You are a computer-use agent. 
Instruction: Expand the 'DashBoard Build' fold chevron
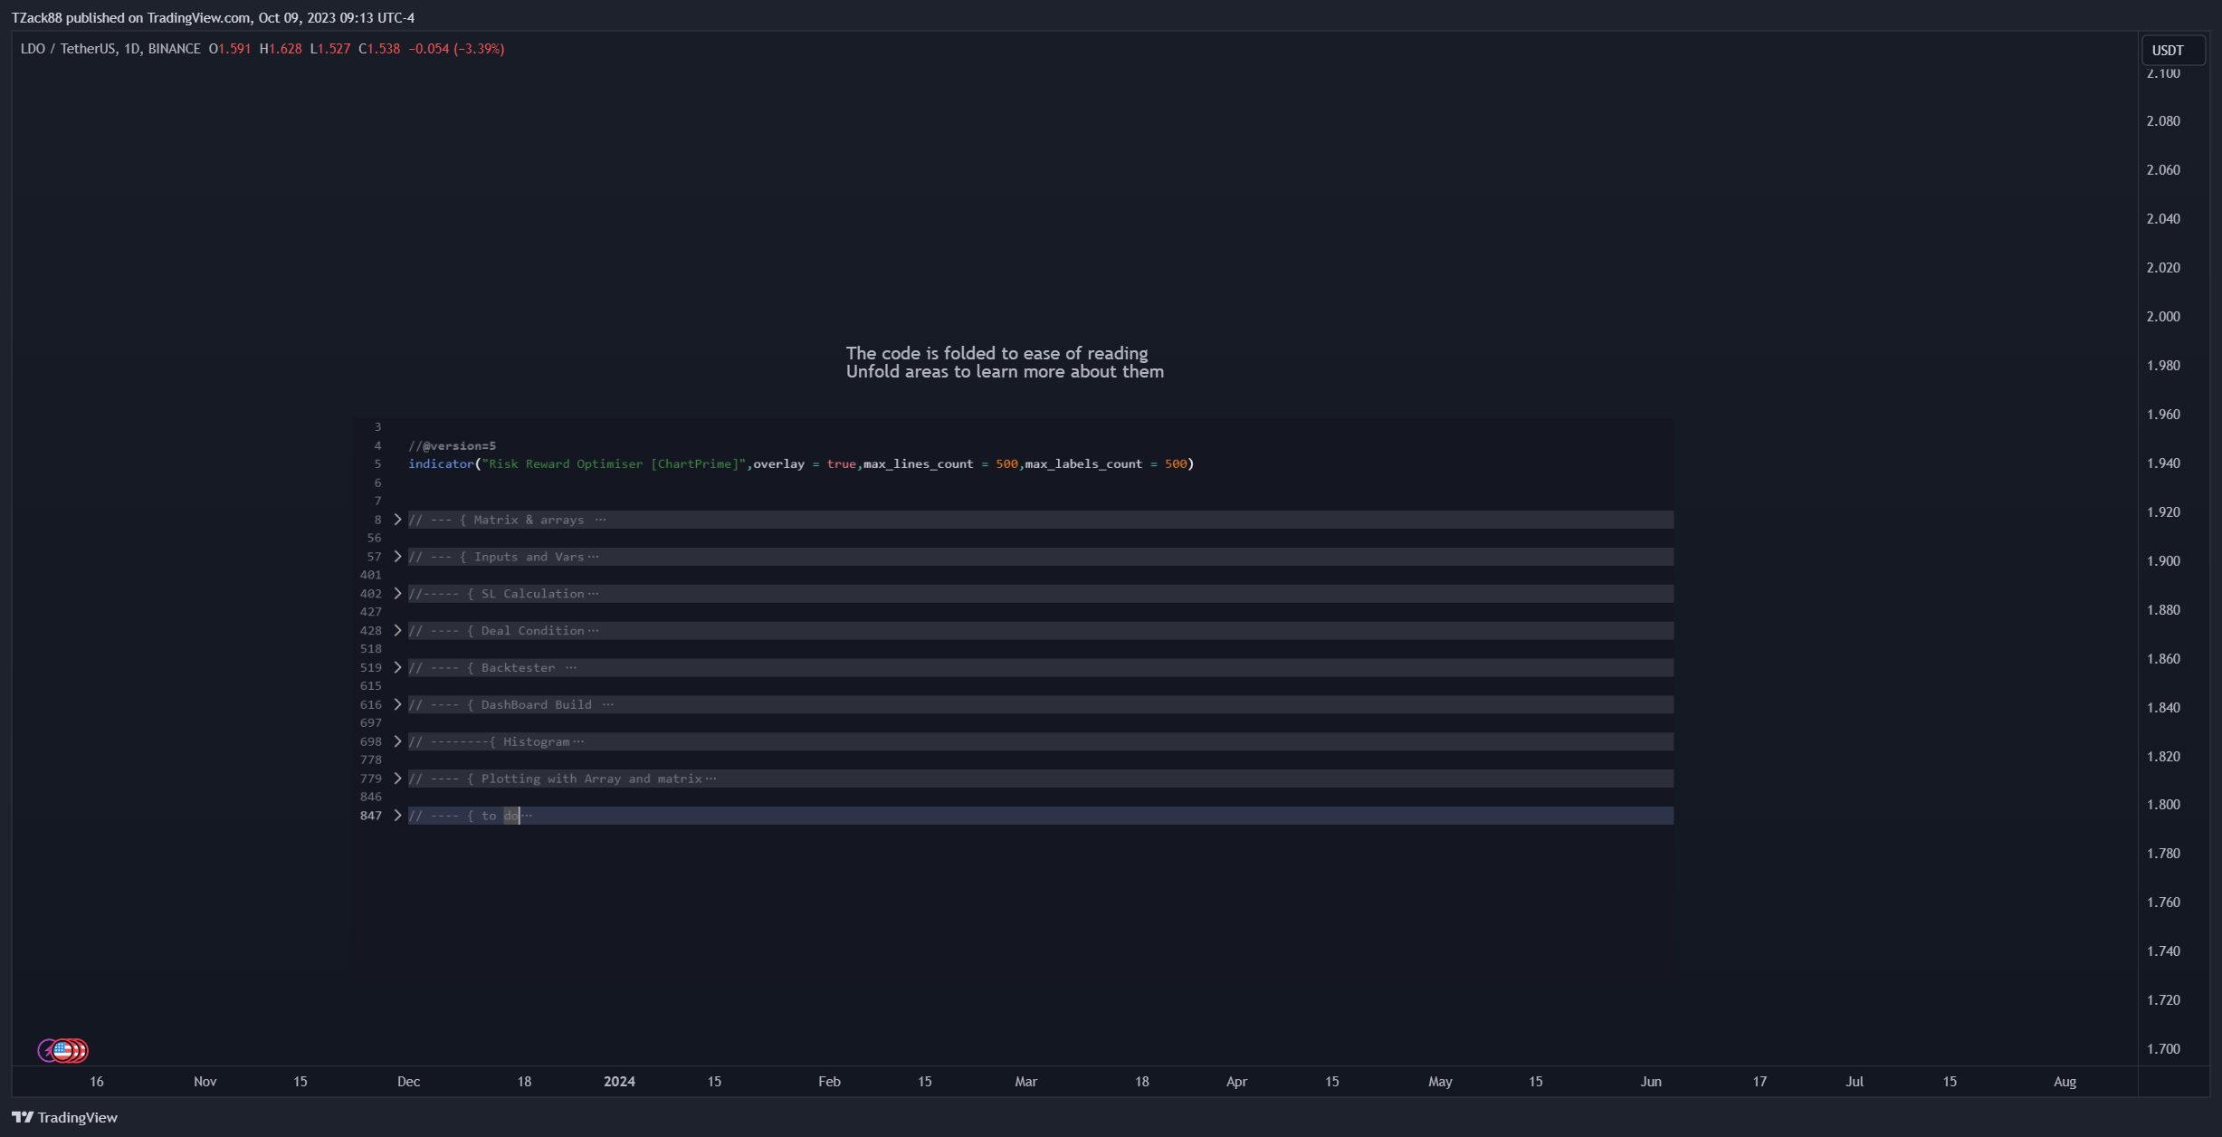point(397,704)
